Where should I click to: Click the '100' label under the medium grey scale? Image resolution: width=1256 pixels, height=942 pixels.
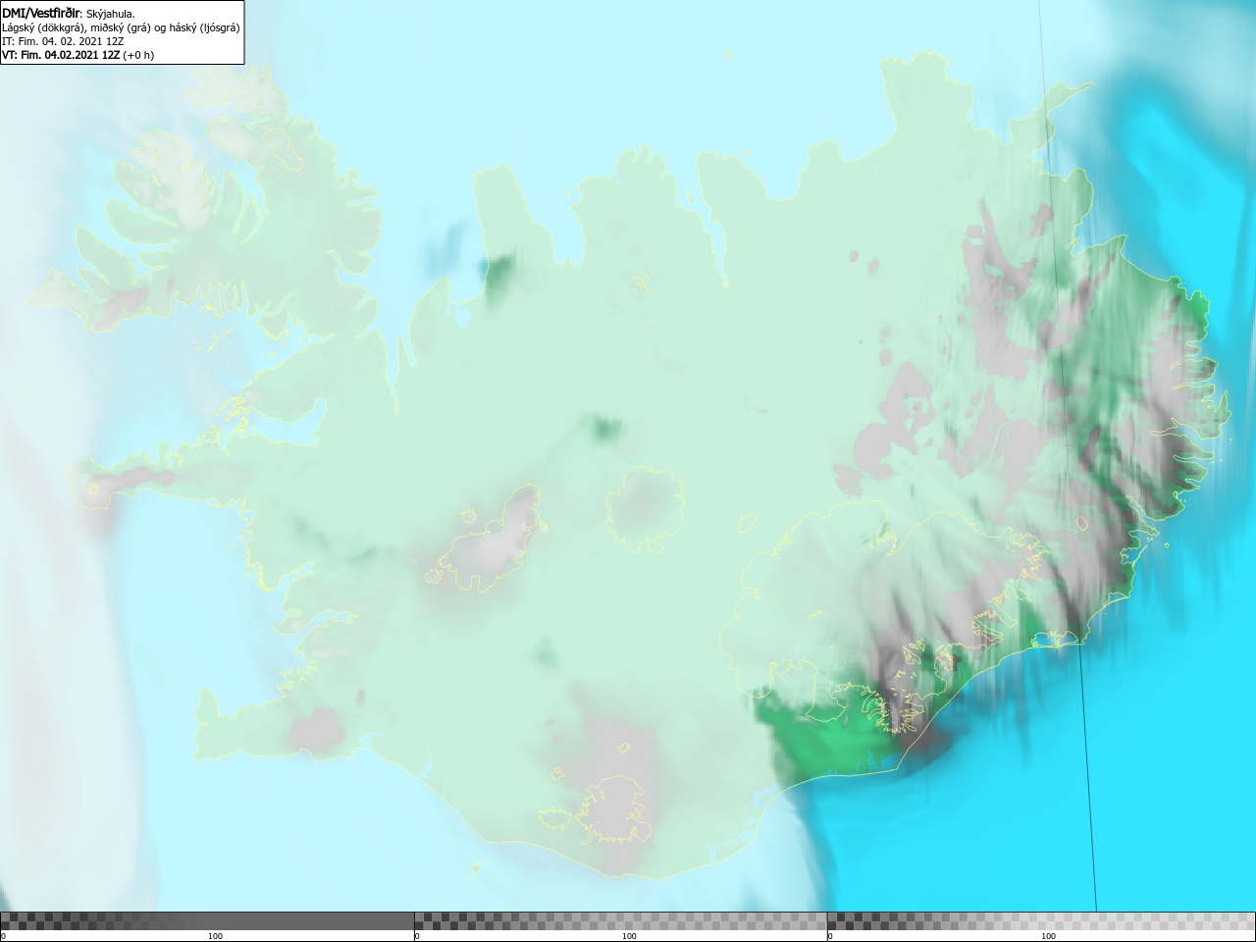pos(629,936)
